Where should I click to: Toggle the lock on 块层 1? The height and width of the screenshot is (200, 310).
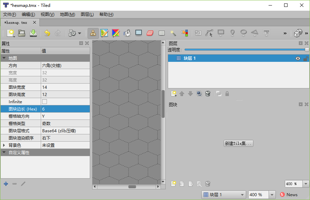pos(306,59)
